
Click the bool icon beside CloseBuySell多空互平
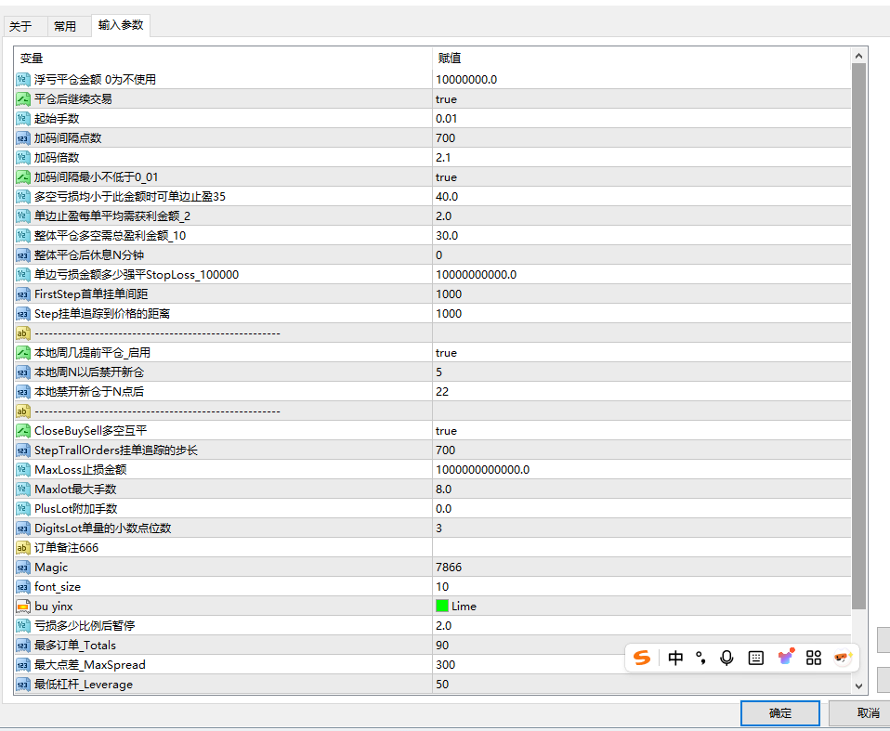click(22, 431)
